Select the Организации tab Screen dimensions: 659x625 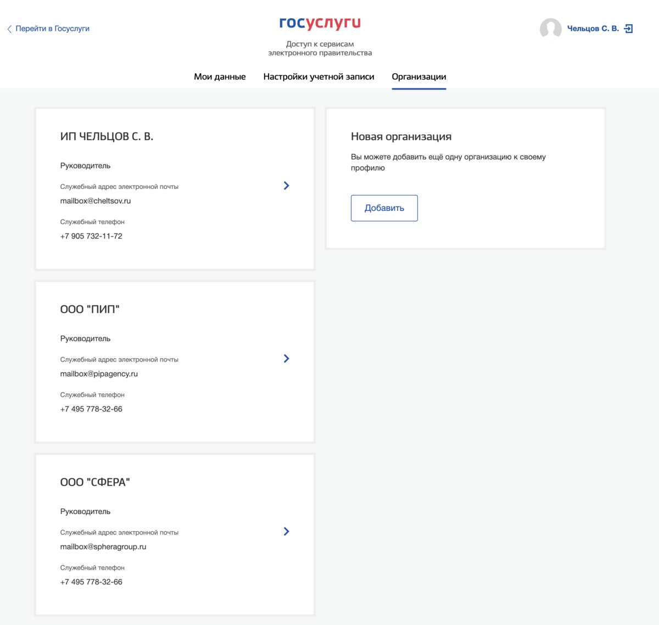pos(418,77)
